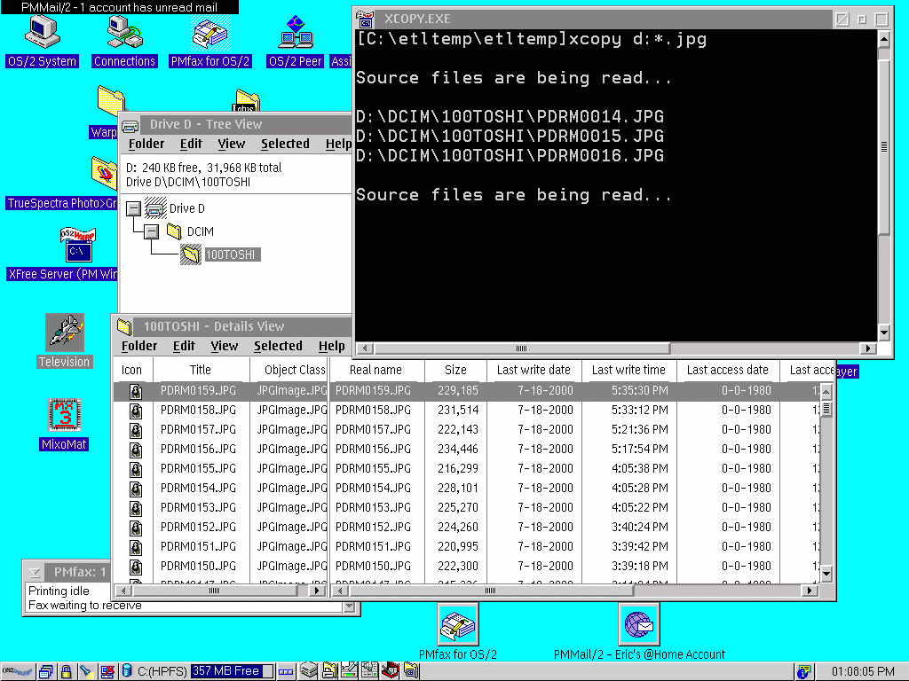Click the padlock lockup icon in WarpCenter
Screen dimensions: 909x681
pos(66,672)
